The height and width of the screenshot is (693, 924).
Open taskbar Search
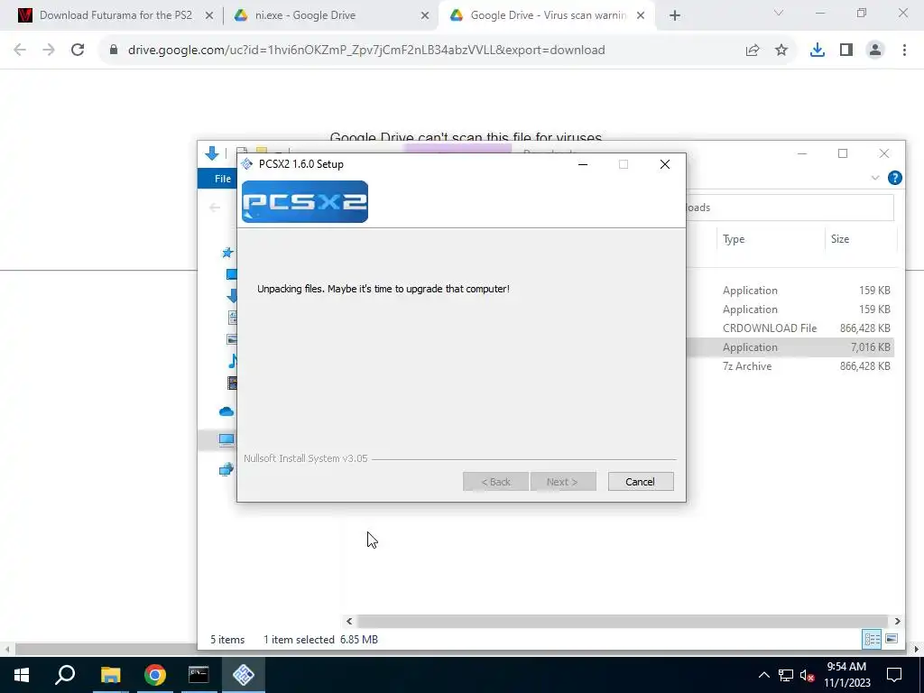pos(65,675)
